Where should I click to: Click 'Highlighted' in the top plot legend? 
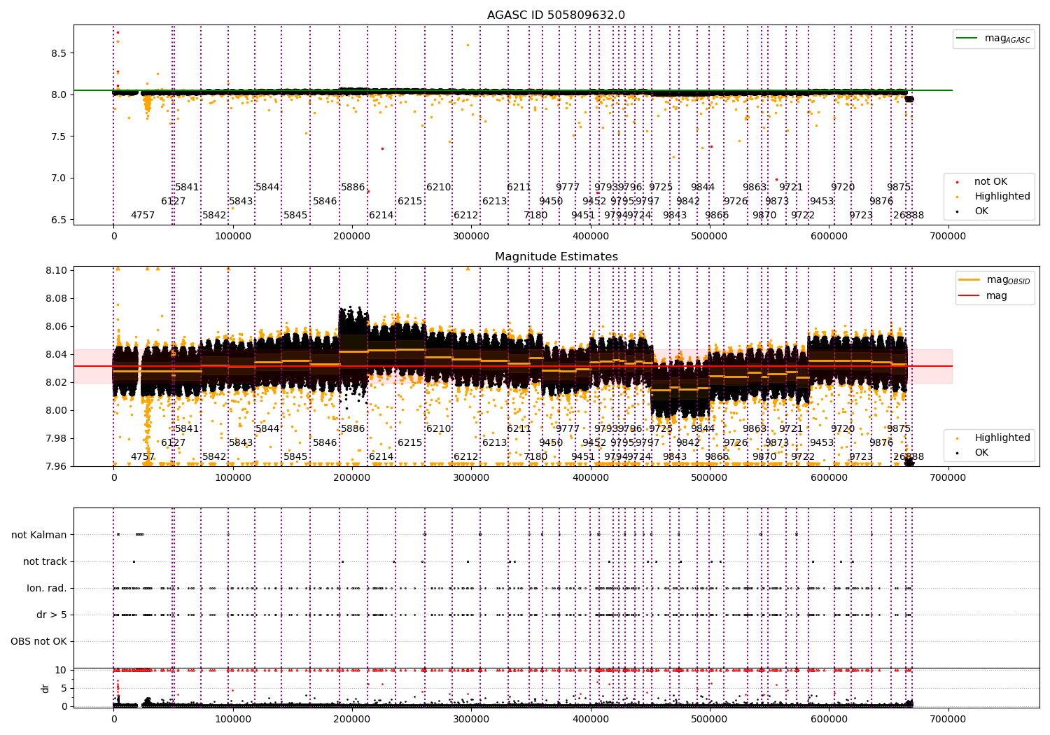click(1002, 197)
